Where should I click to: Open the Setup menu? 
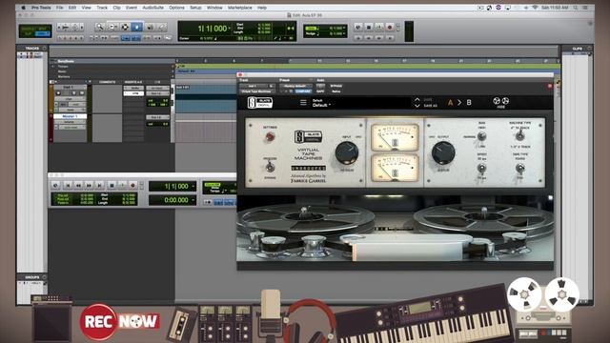pos(195,8)
